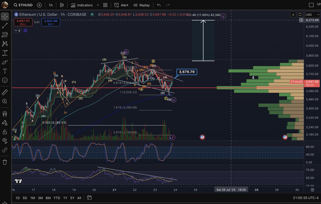Open the drawing link sync tool
The width and height of the screenshot is (321, 204).
coord(5,150)
